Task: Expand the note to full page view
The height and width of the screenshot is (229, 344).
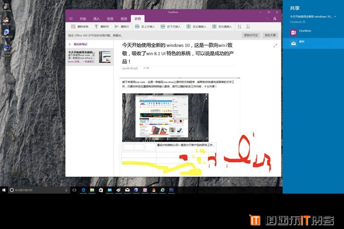Action: pos(276,45)
